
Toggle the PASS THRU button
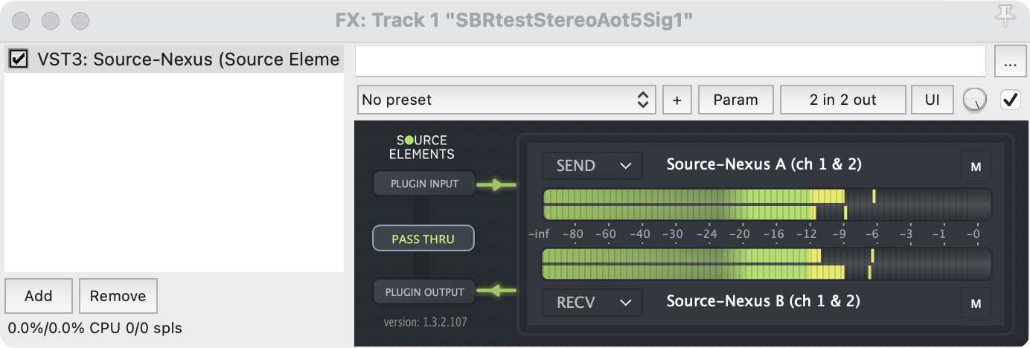(423, 239)
